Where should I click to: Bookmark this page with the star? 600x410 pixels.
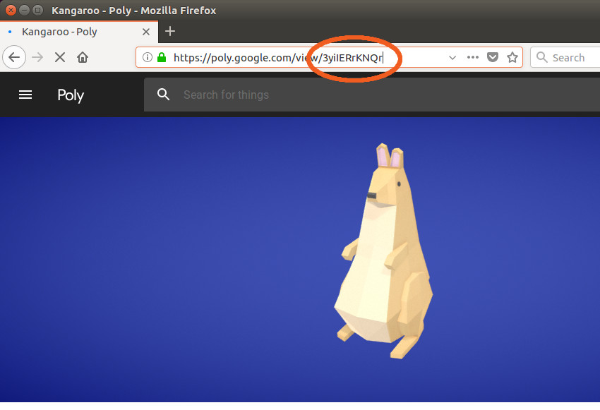(x=512, y=57)
